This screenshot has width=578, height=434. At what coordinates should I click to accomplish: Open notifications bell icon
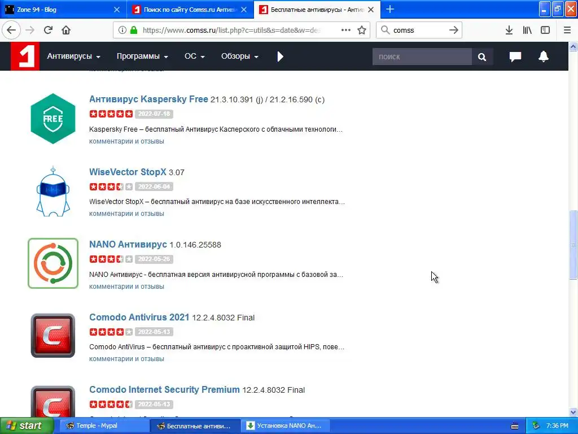(x=544, y=57)
